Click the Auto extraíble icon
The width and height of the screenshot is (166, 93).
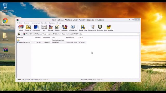tap(108, 28)
